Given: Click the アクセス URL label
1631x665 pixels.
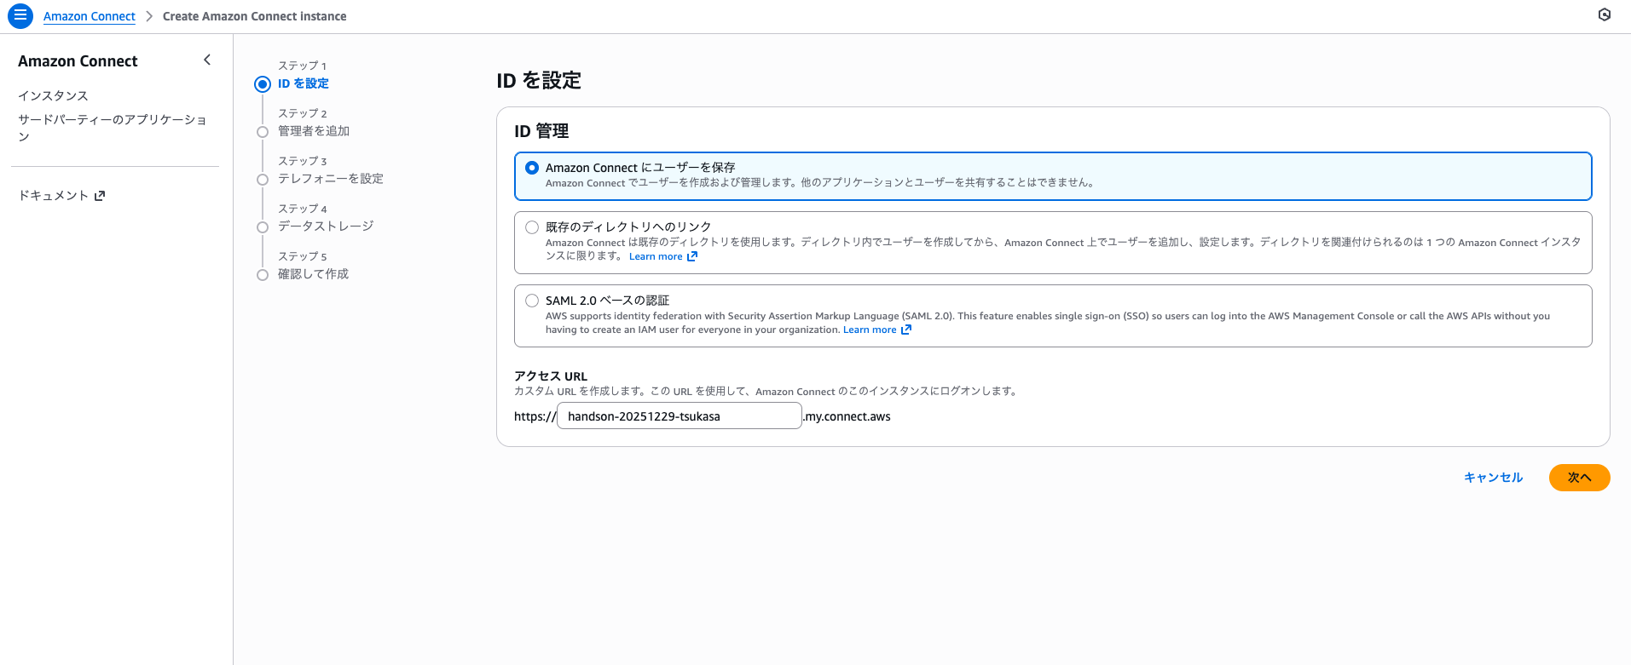Looking at the screenshot, I should pyautogui.click(x=551, y=376).
